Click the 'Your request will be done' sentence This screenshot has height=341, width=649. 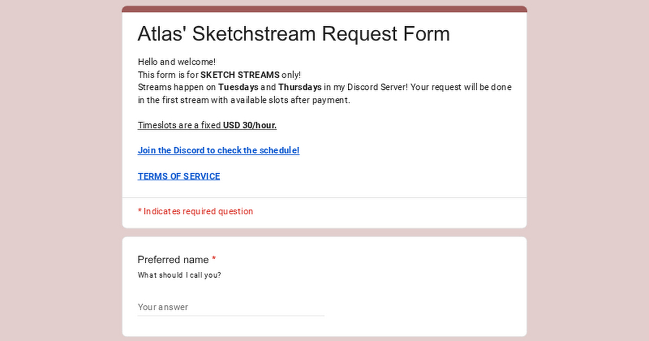tap(460, 87)
